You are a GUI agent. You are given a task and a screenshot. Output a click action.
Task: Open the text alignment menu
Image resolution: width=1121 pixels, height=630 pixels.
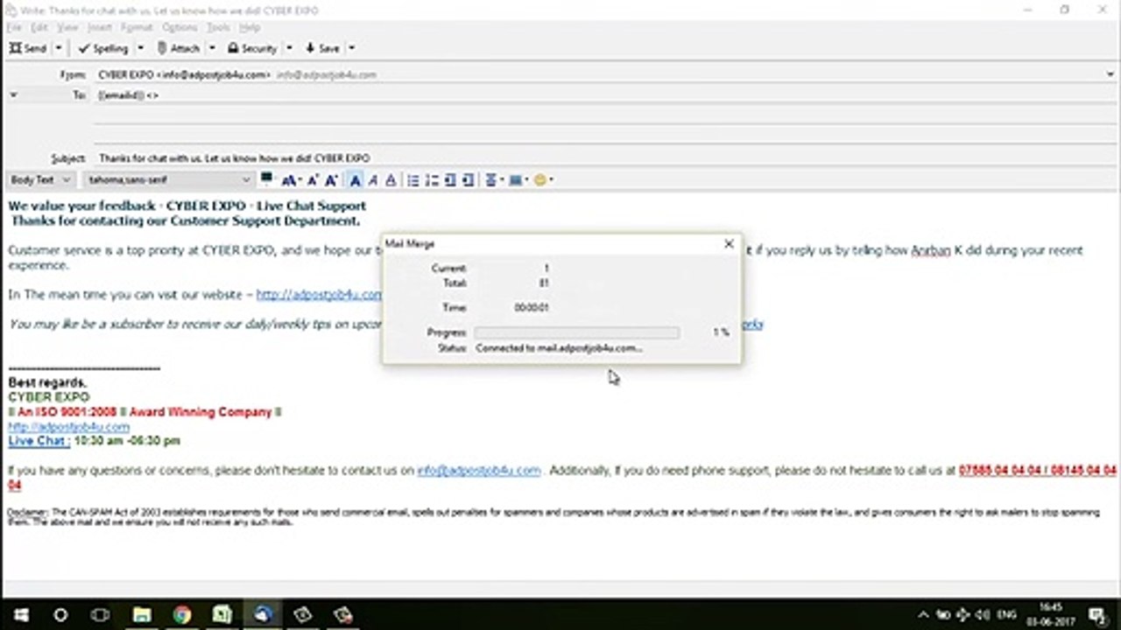[492, 180]
